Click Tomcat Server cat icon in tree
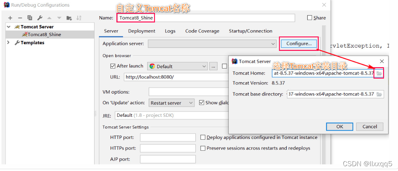 17,27
